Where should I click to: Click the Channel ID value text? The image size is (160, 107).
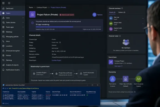click(68, 57)
